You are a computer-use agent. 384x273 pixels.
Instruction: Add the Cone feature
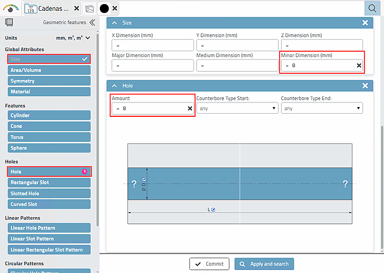pyautogui.click(x=49, y=126)
